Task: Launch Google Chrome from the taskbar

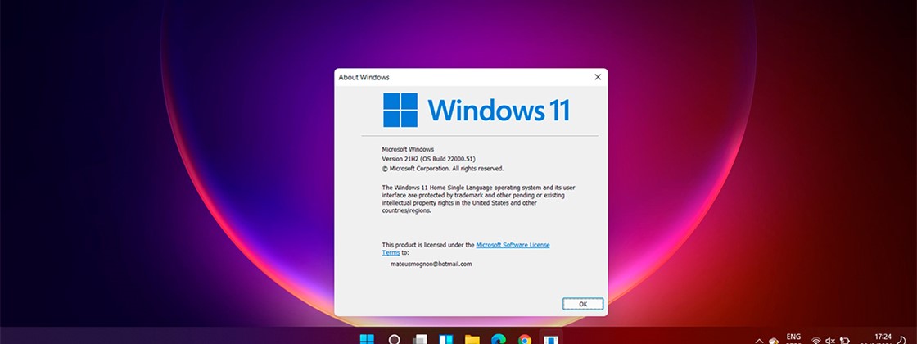Action: click(x=525, y=339)
